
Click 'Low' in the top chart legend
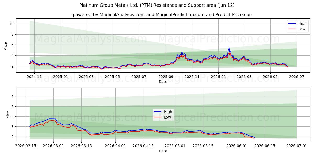tap(302, 29)
